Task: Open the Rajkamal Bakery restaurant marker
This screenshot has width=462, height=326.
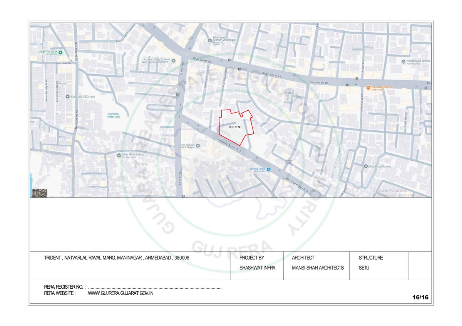Action: pos(368,87)
